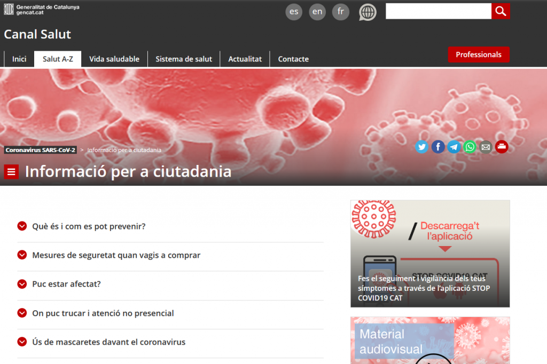The width and height of the screenshot is (547, 364).
Task: Click inside the search text field
Action: pyautogui.click(x=438, y=11)
